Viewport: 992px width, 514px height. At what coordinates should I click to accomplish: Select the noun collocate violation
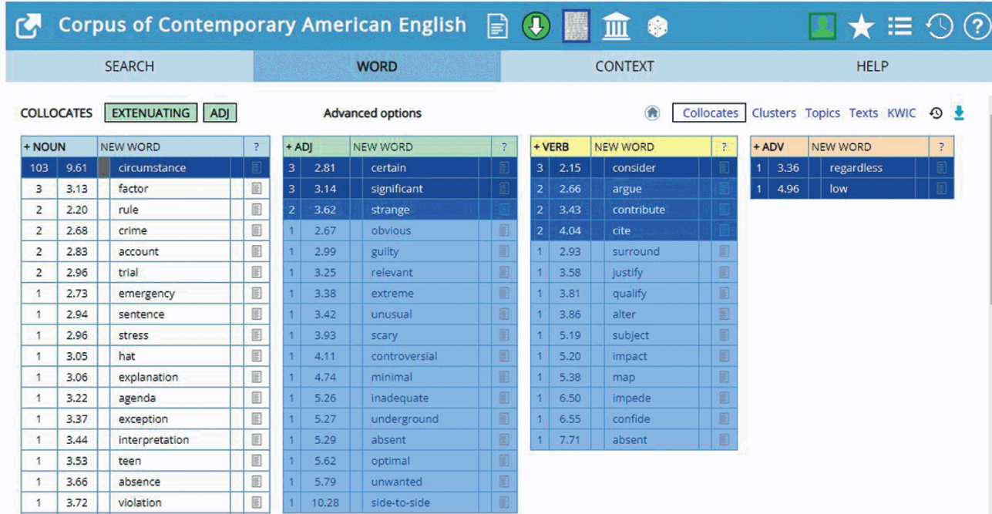point(140,502)
